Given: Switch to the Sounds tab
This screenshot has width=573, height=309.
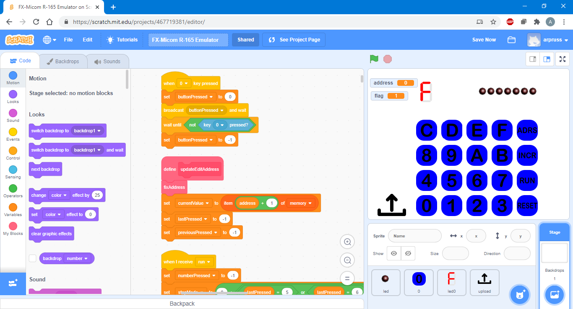Looking at the screenshot, I should tap(107, 62).
